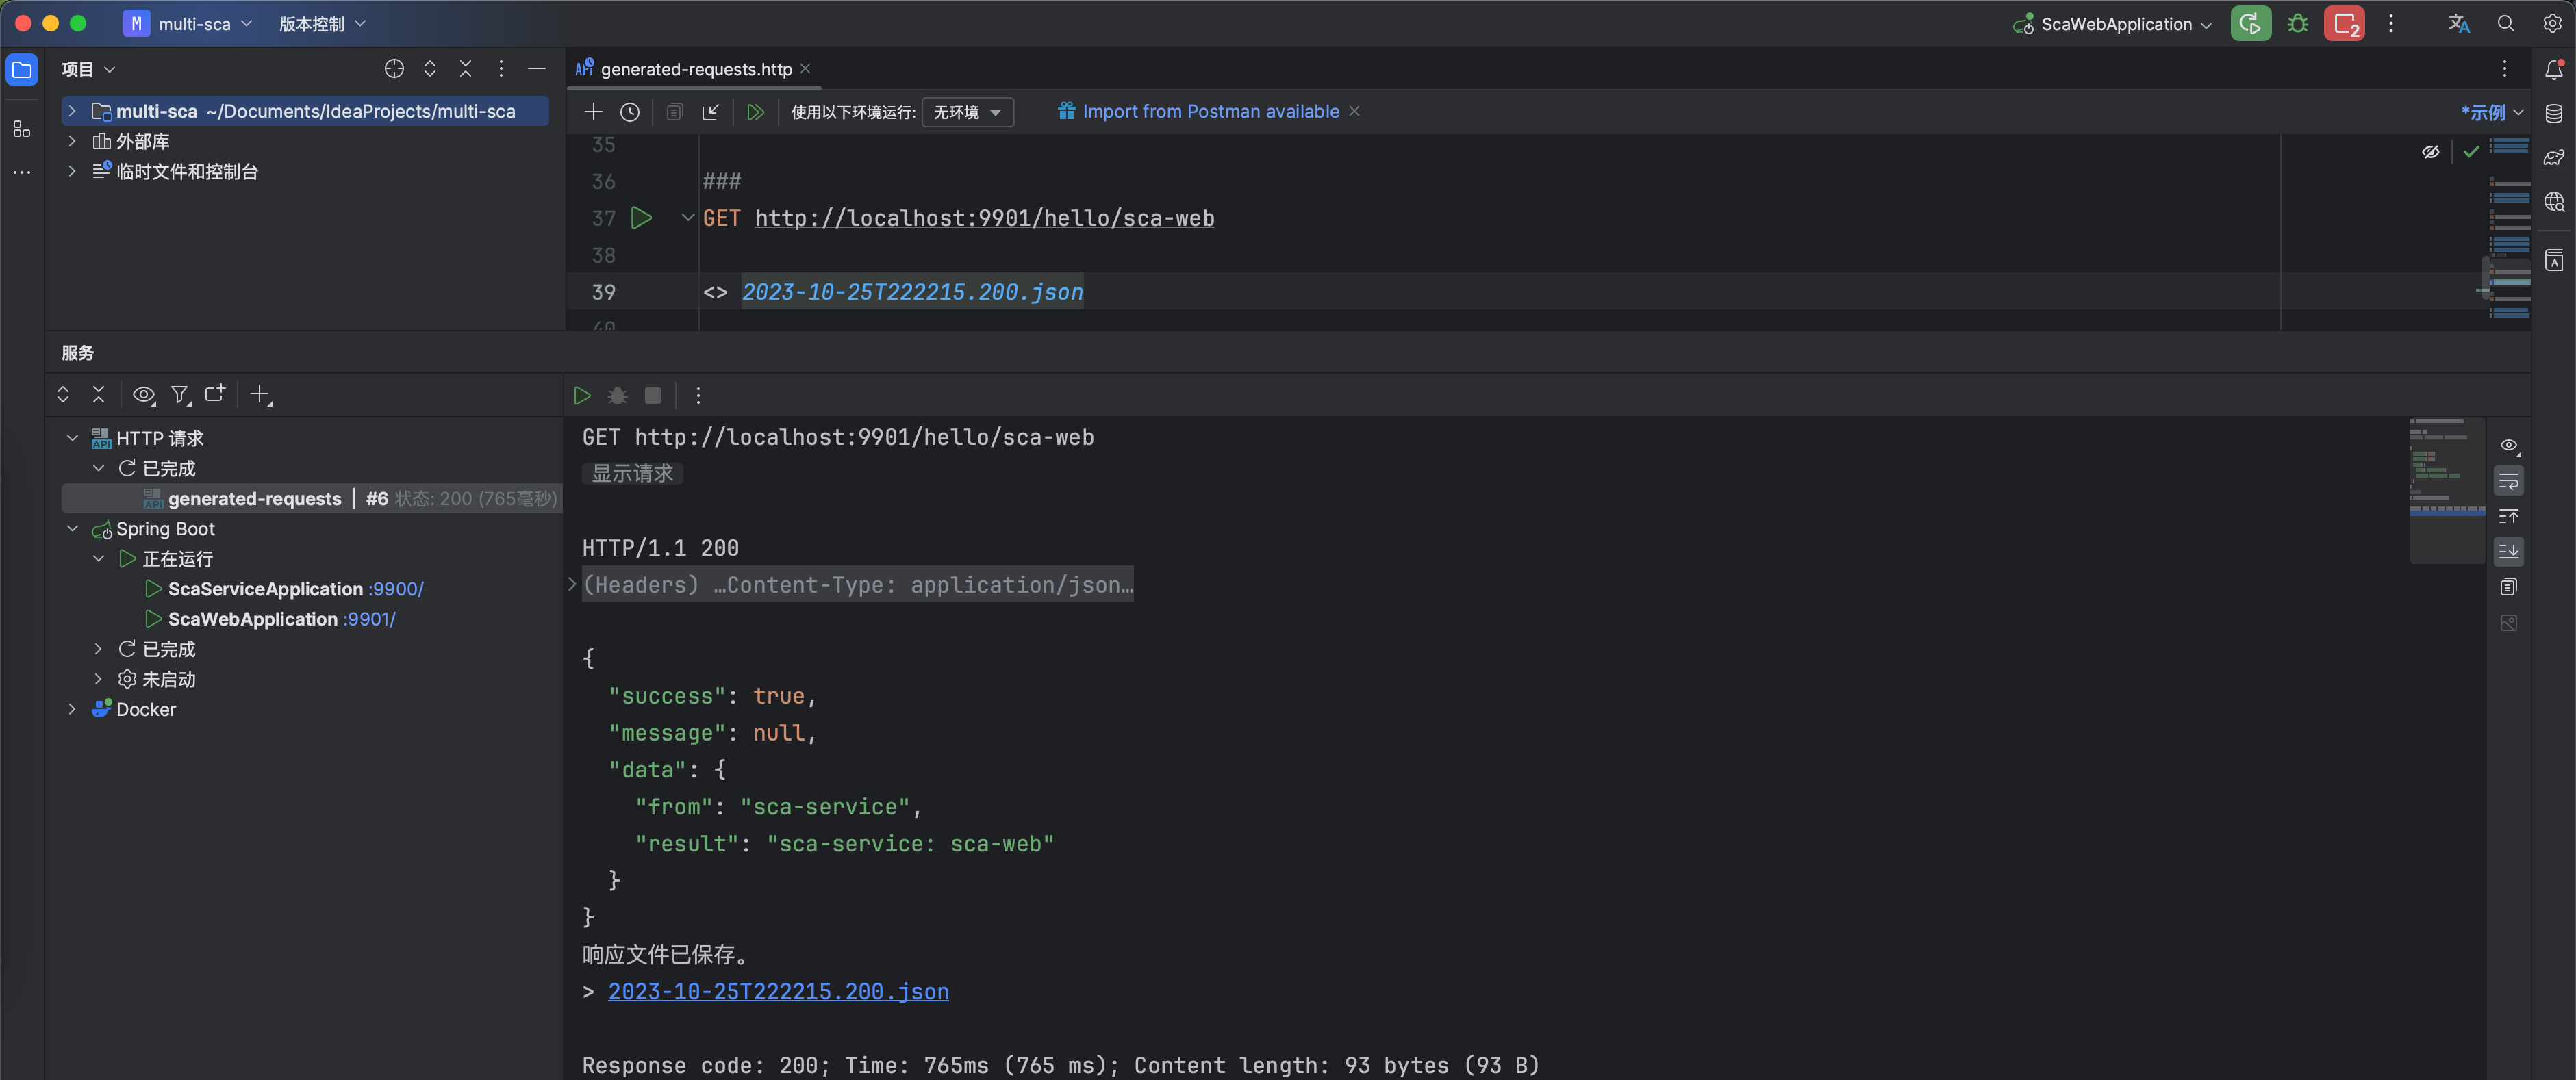Click the import request arrow icon

pos(711,112)
